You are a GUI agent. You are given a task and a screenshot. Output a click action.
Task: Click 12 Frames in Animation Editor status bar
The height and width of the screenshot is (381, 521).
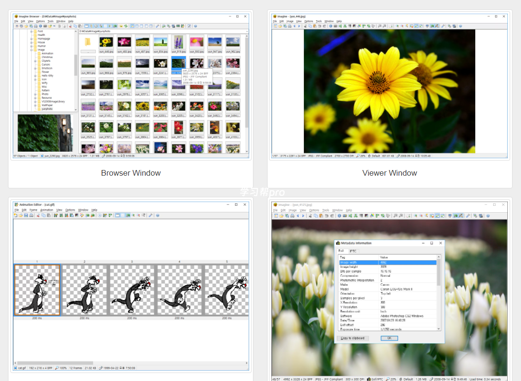point(76,368)
